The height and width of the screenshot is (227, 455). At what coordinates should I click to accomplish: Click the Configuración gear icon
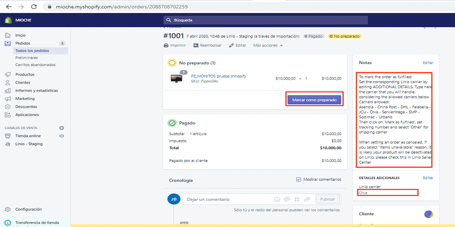(x=8, y=209)
